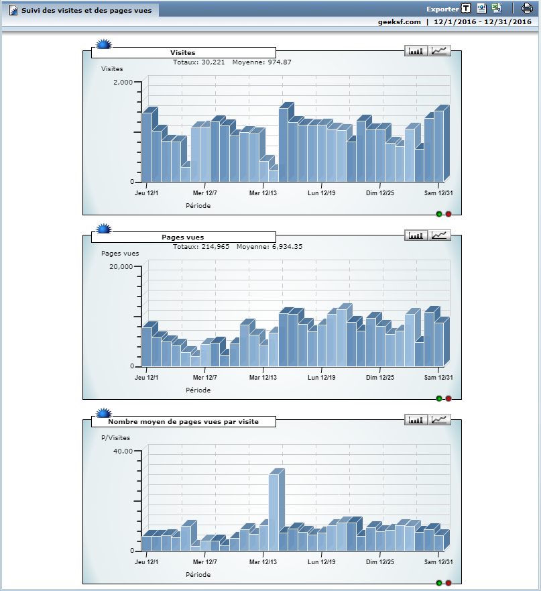Screen dimensions: 541x591
Task: Click 'Jeu 12/1' label on pages-per-visit chart
Action: pos(147,561)
